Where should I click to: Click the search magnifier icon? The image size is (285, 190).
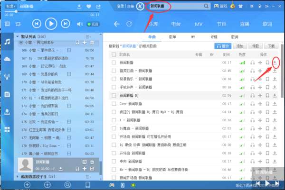coord(206,6)
